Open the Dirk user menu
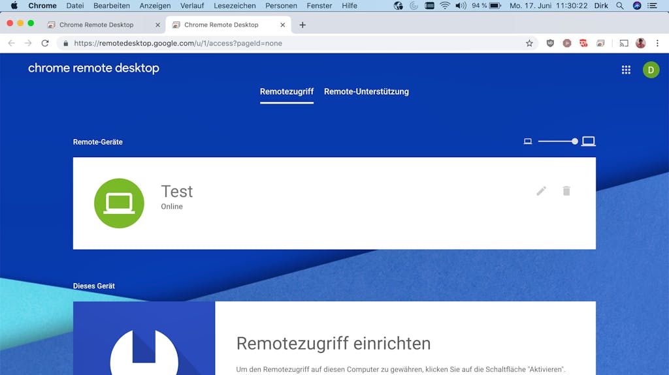This screenshot has height=375, width=669. tap(601, 5)
